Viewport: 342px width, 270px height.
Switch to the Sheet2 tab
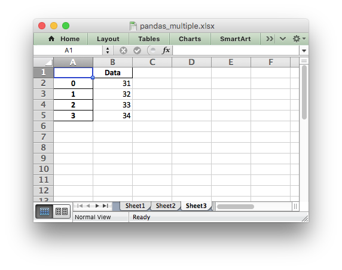(x=166, y=205)
